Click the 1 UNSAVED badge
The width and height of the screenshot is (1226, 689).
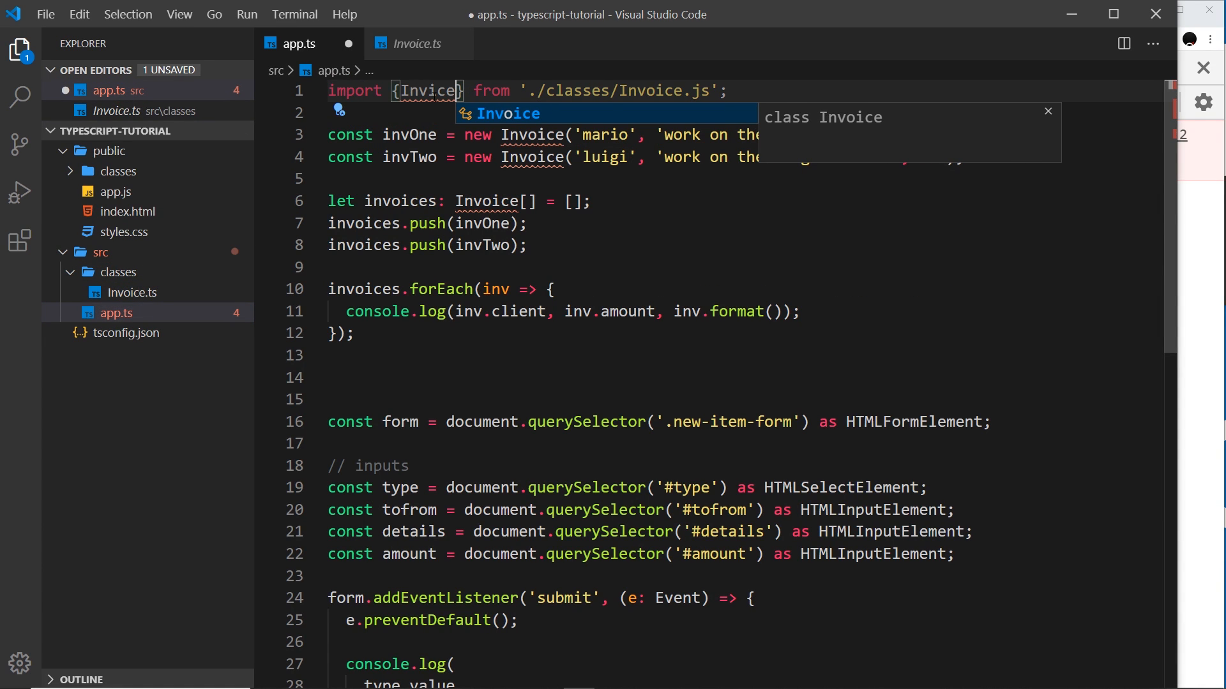coord(169,70)
